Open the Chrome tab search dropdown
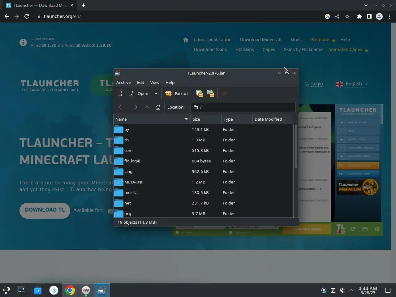The width and height of the screenshot is (396, 297). pyautogui.click(x=366, y=5)
